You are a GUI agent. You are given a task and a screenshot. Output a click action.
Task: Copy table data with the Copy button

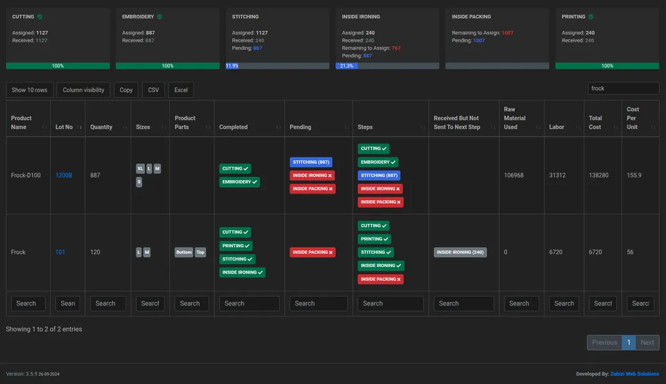(x=126, y=90)
